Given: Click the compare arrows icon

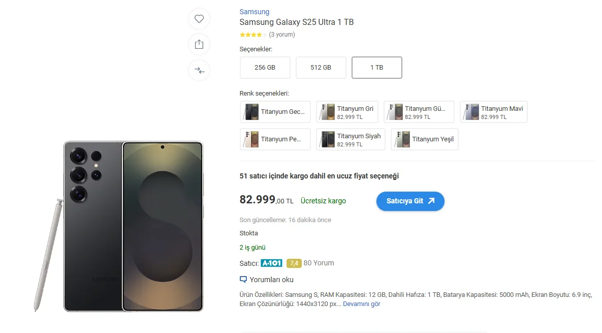Looking at the screenshot, I should [x=199, y=70].
